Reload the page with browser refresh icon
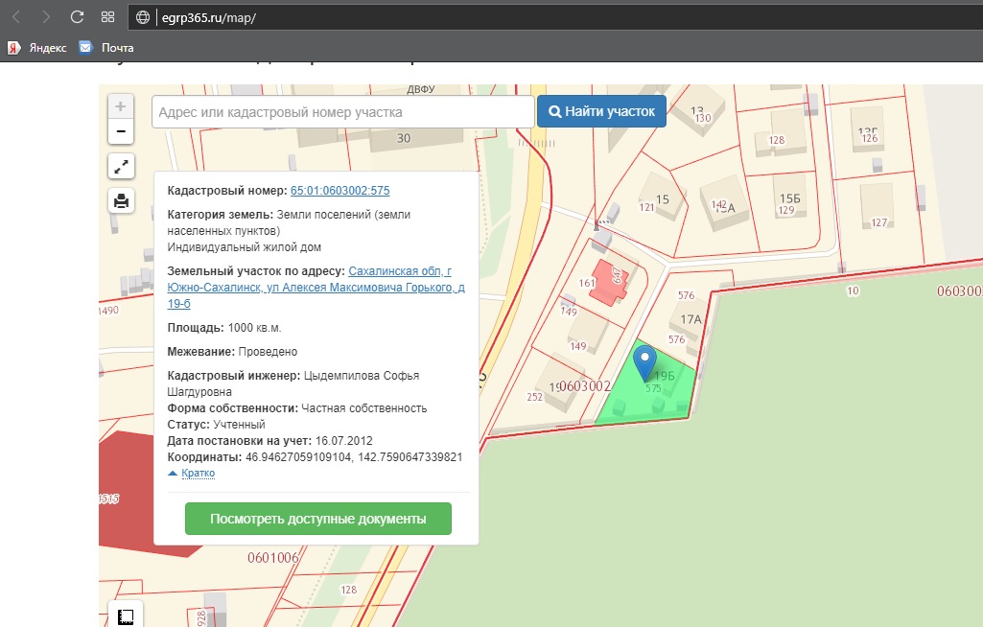The height and width of the screenshot is (627, 983). [78, 16]
